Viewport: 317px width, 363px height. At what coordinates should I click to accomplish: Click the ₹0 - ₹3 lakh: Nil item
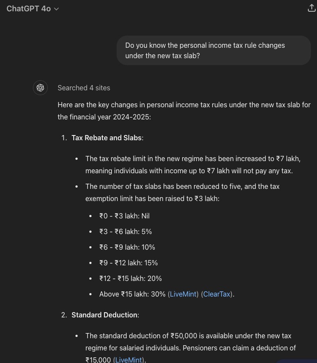[x=124, y=216]
